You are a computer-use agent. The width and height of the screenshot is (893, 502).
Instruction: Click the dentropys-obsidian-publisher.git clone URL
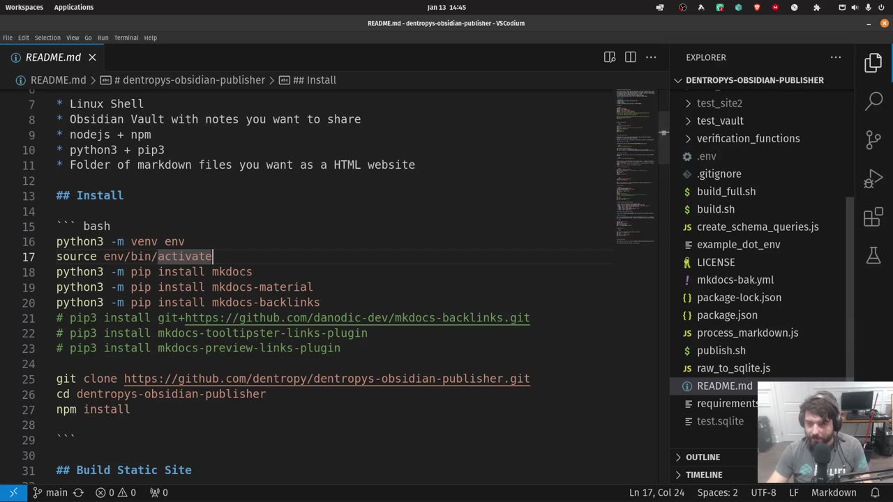coord(327,379)
